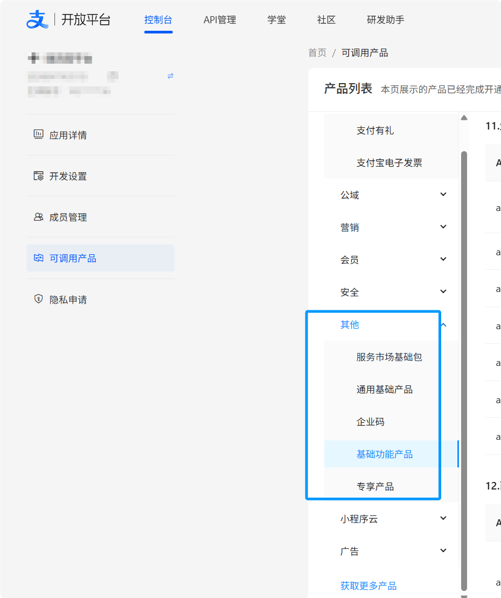Click the 会员 category label
The height and width of the screenshot is (598, 501).
click(350, 260)
